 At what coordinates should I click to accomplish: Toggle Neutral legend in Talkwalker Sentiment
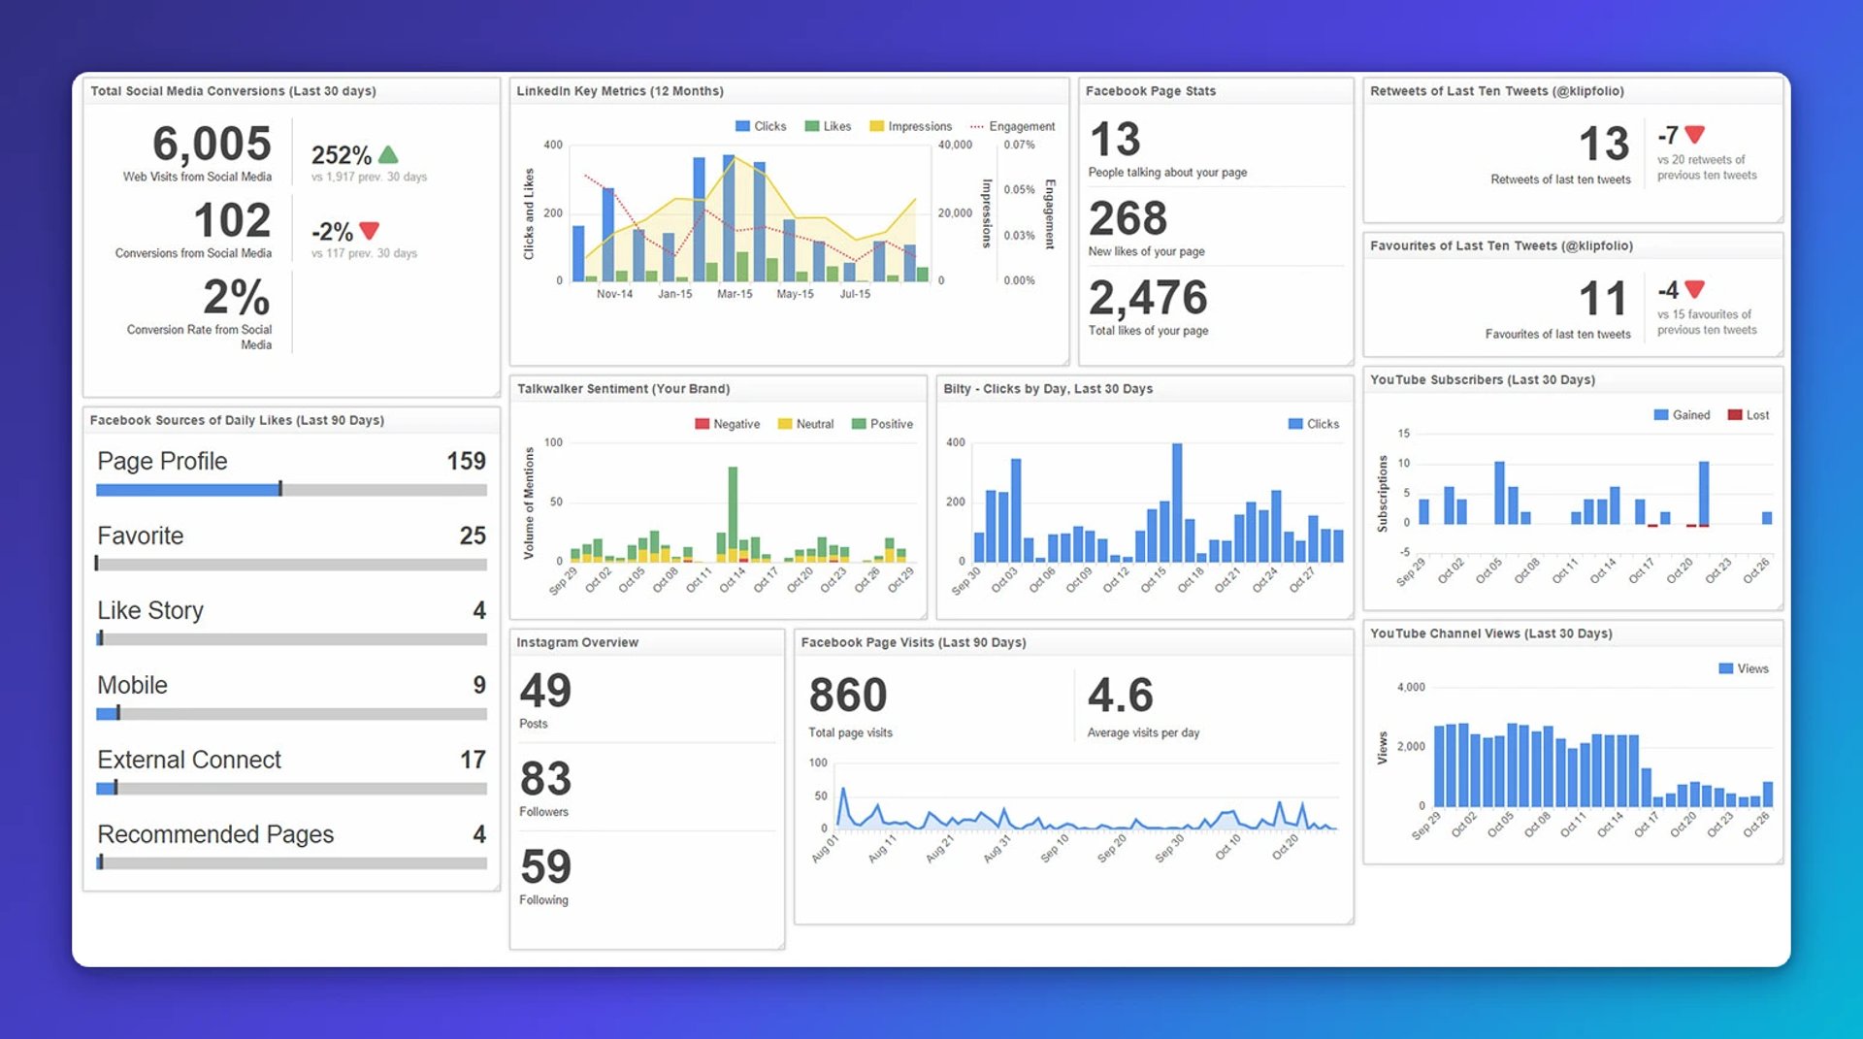pos(805,424)
